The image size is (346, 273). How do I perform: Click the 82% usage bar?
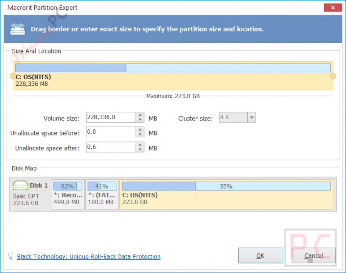68,186
